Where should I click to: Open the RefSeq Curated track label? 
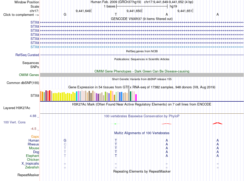(x=27, y=55)
